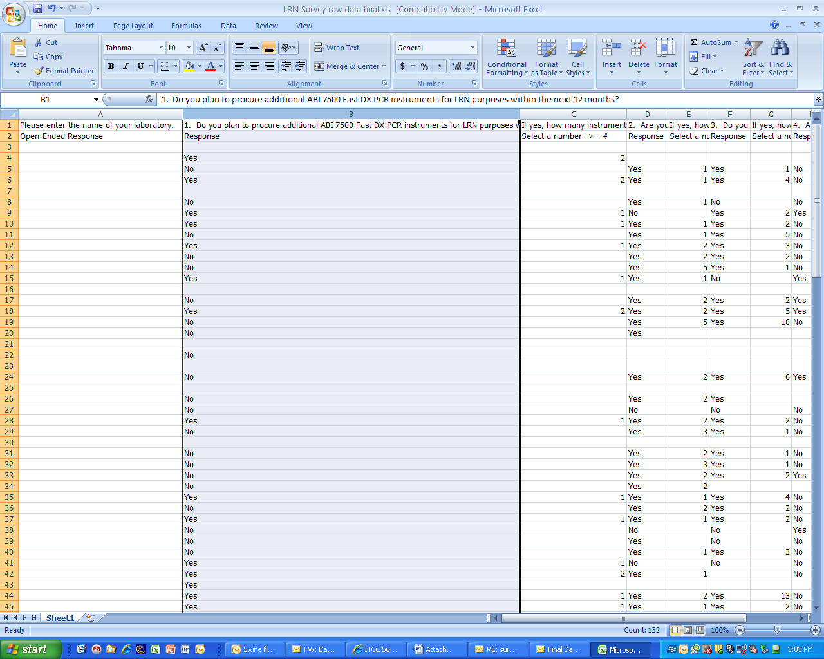Open the Tahoma font name dropdown
The height and width of the screenshot is (659, 824).
pyautogui.click(x=161, y=48)
